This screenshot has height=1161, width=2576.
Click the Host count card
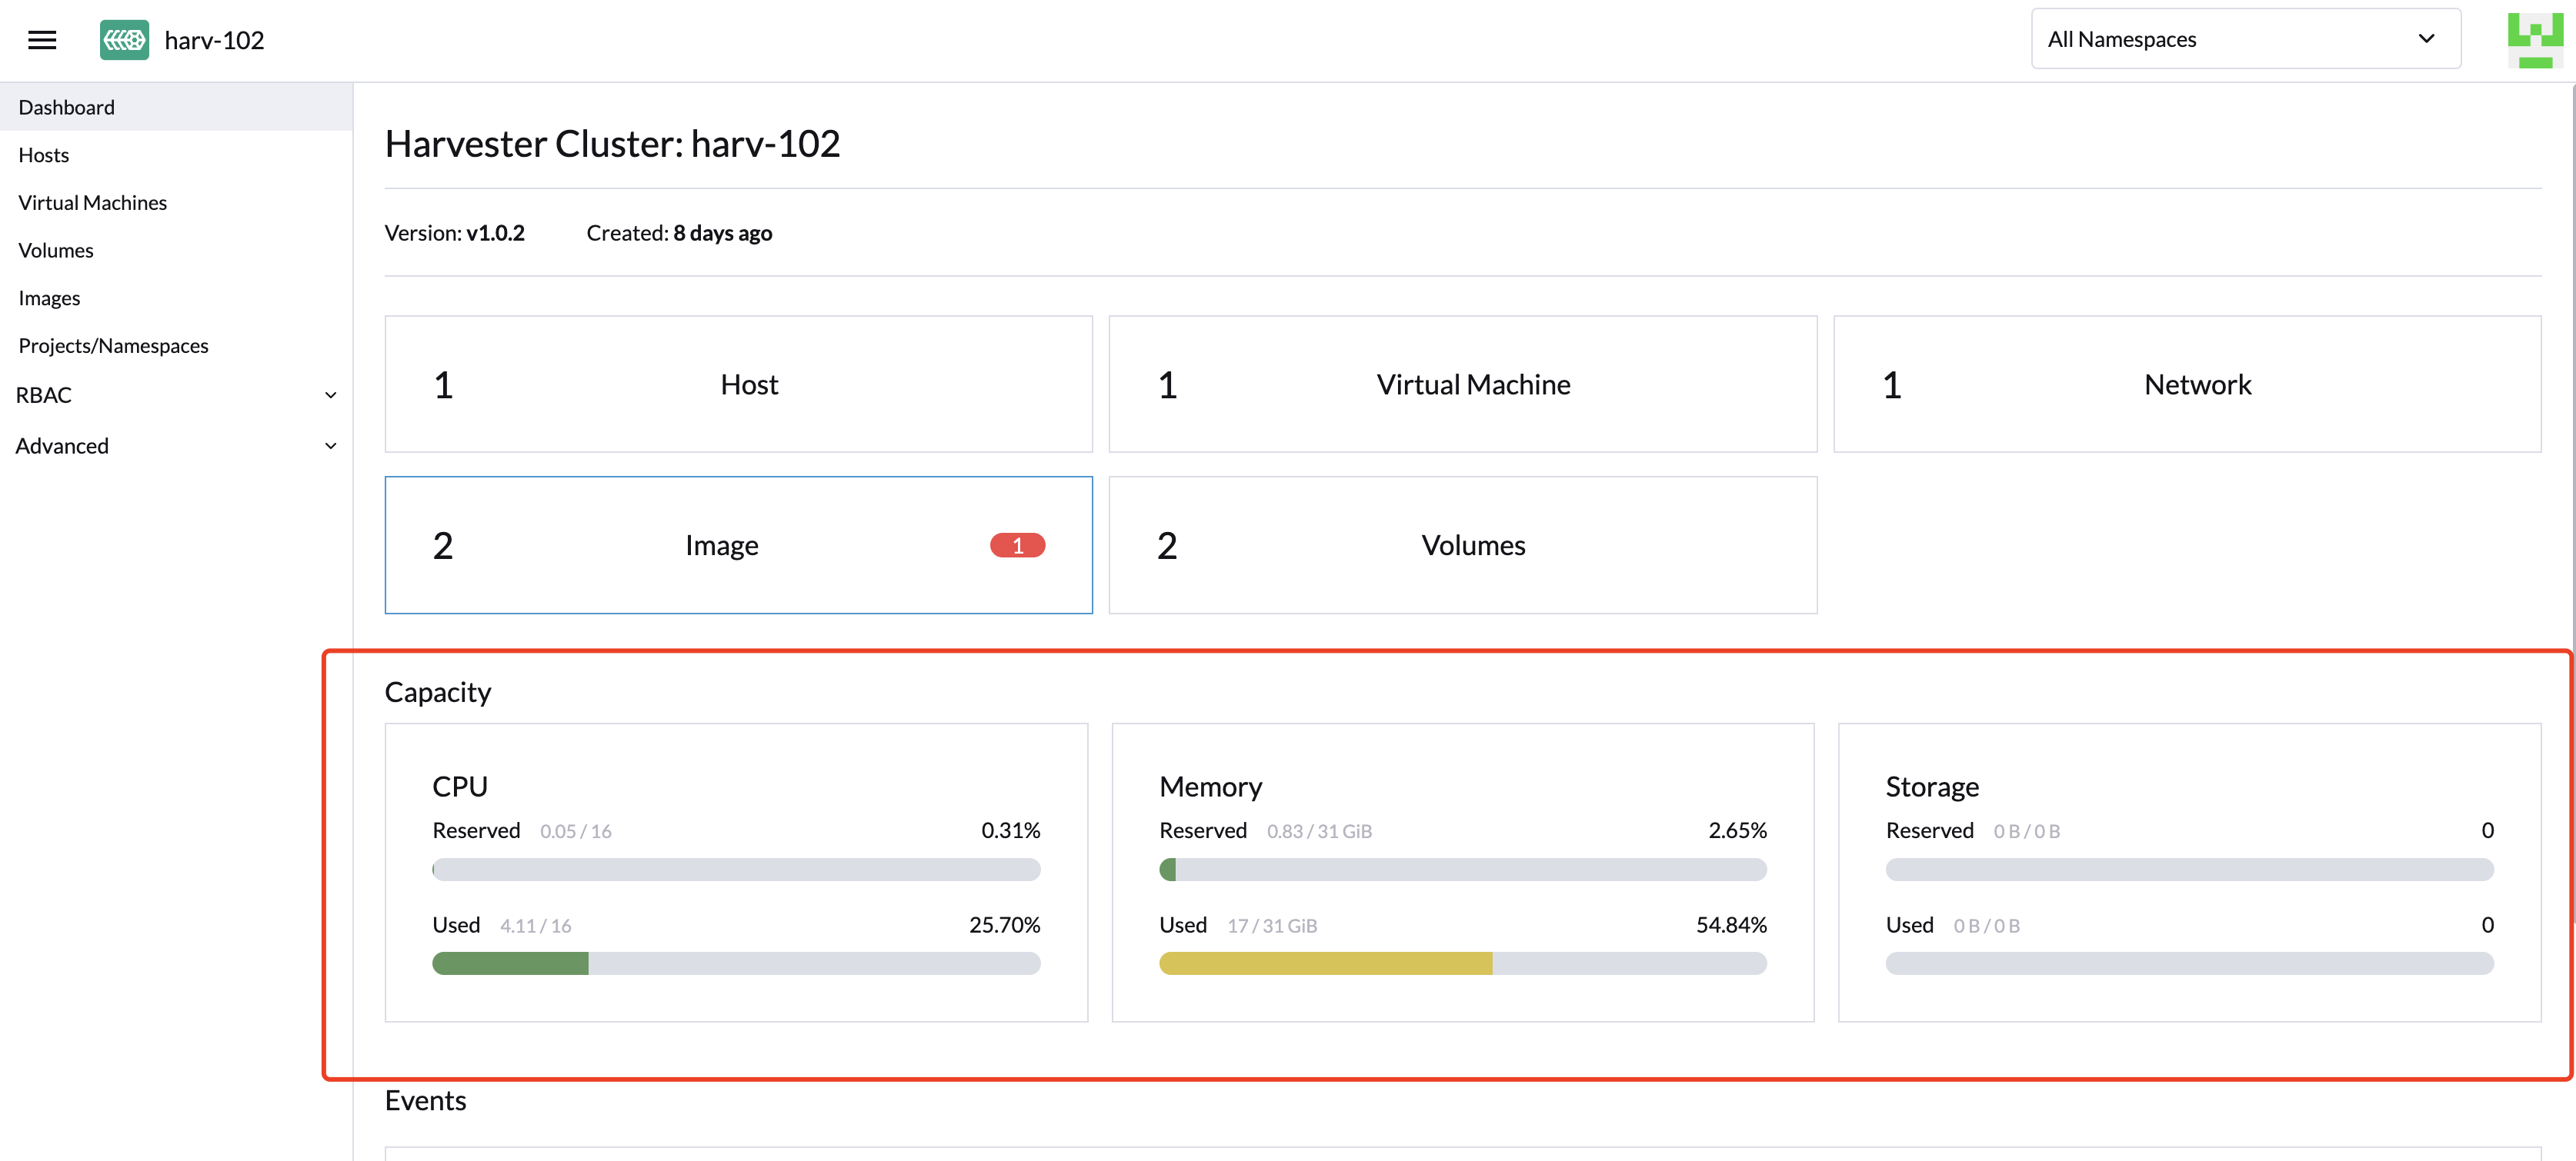(x=738, y=384)
